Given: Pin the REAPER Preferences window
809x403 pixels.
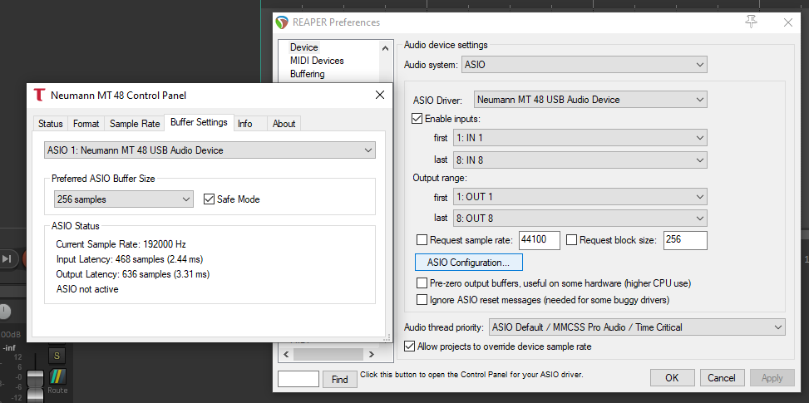Looking at the screenshot, I should coord(752,22).
